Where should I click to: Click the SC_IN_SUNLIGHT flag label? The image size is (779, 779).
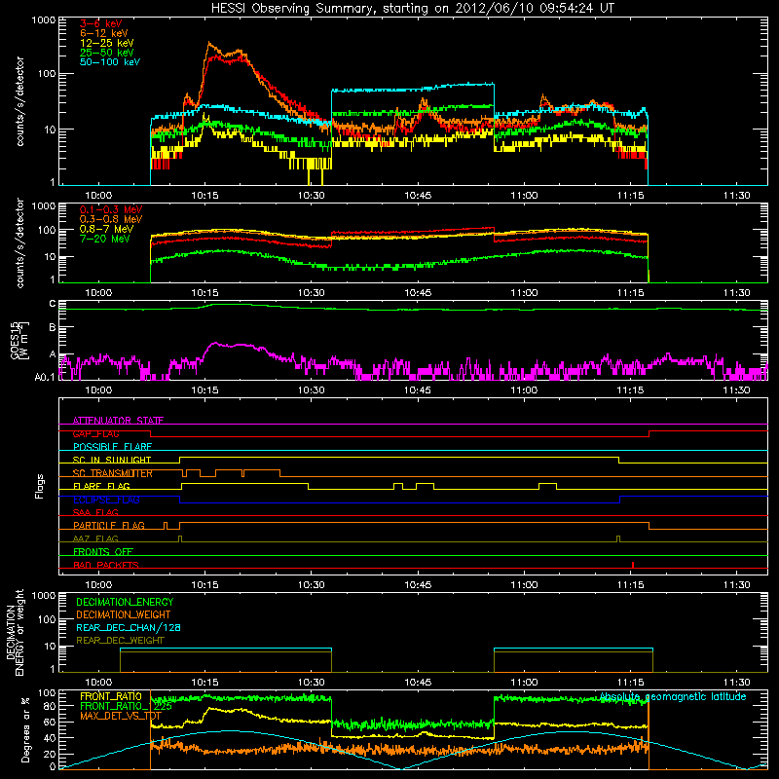tap(112, 460)
